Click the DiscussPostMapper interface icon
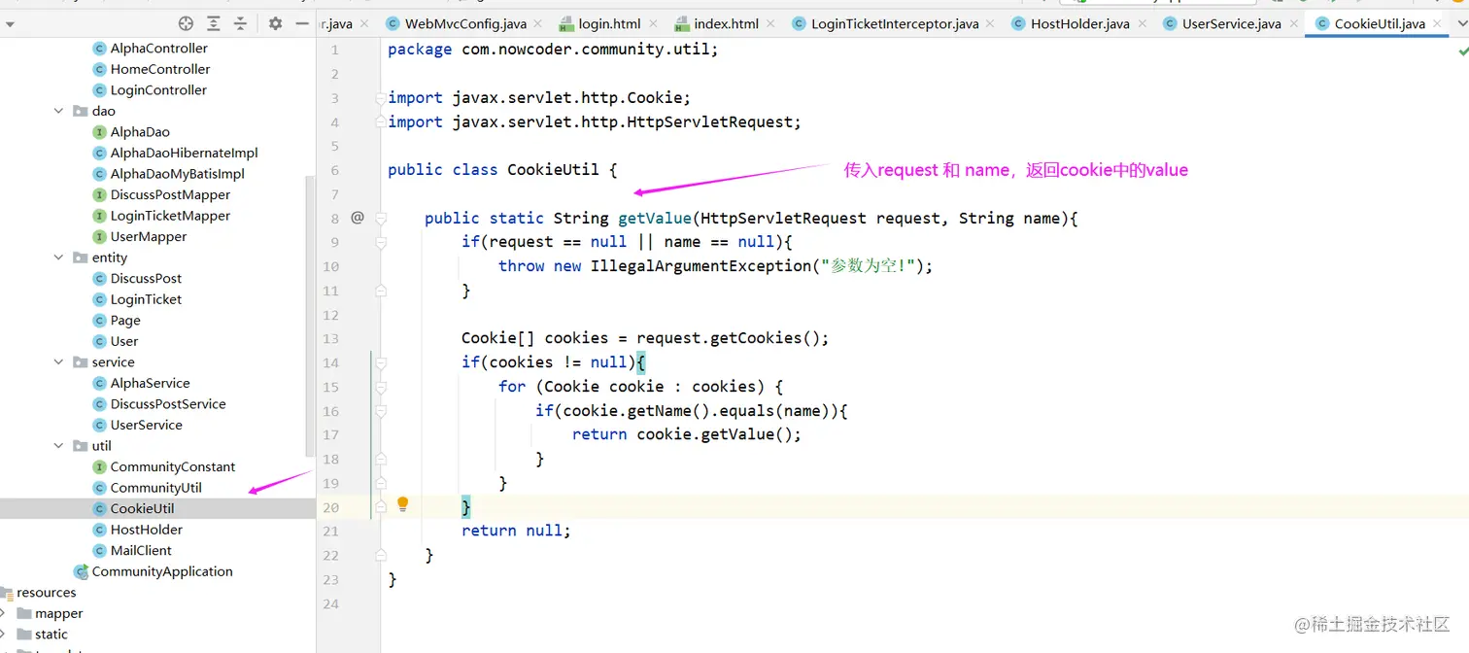This screenshot has width=1469, height=653. coord(99,194)
